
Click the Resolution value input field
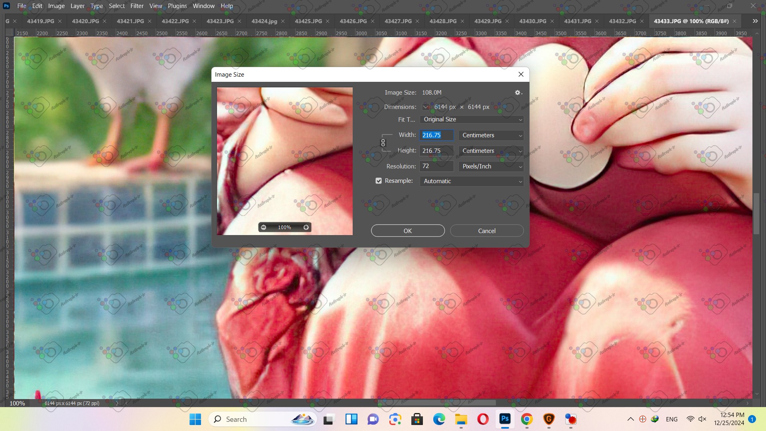tap(436, 166)
